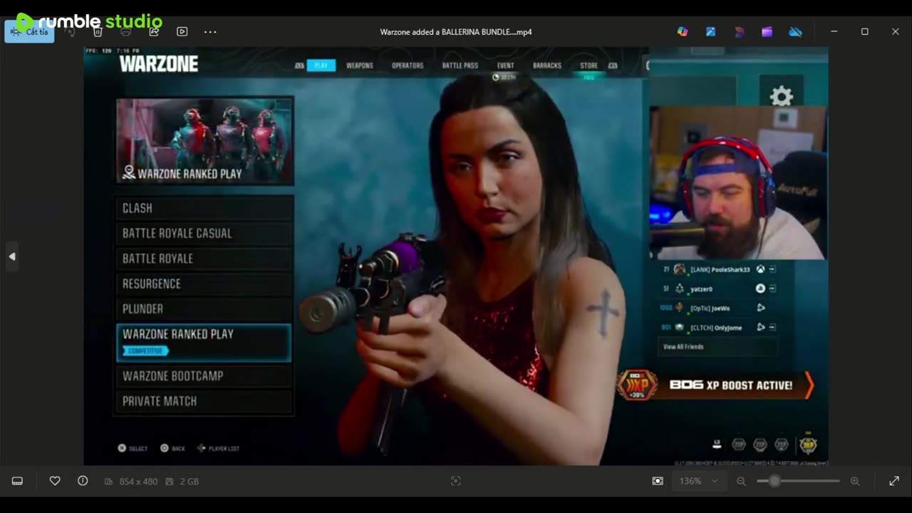Click the video file name in the title bar
Viewport: 912px width, 513px height.
click(x=456, y=32)
